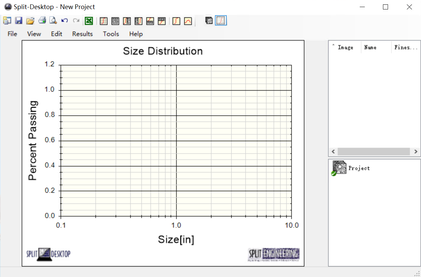Choose the graph-above-table layout icon

[x=150, y=21]
